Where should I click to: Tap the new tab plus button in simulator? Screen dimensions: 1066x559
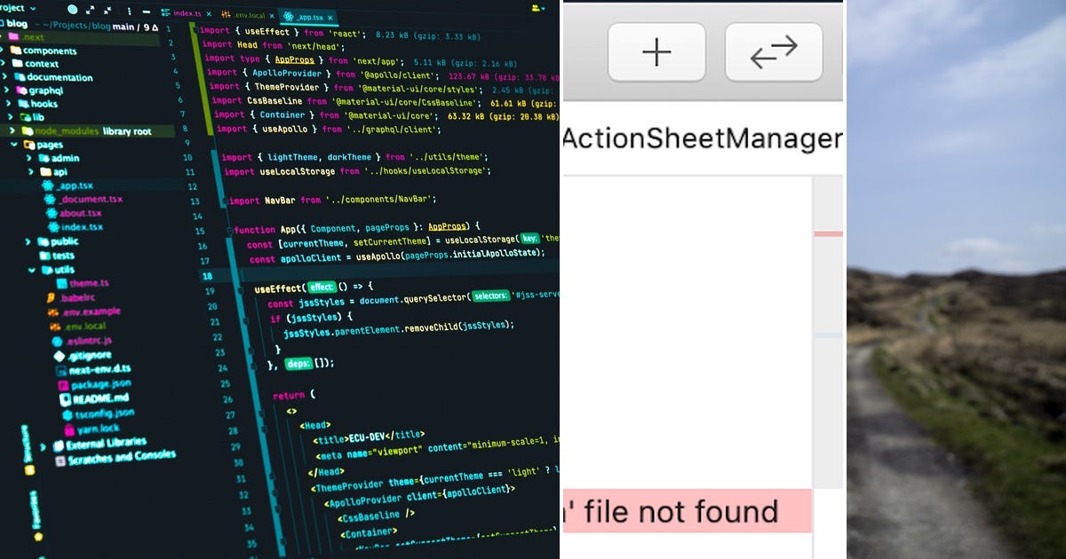tap(656, 51)
